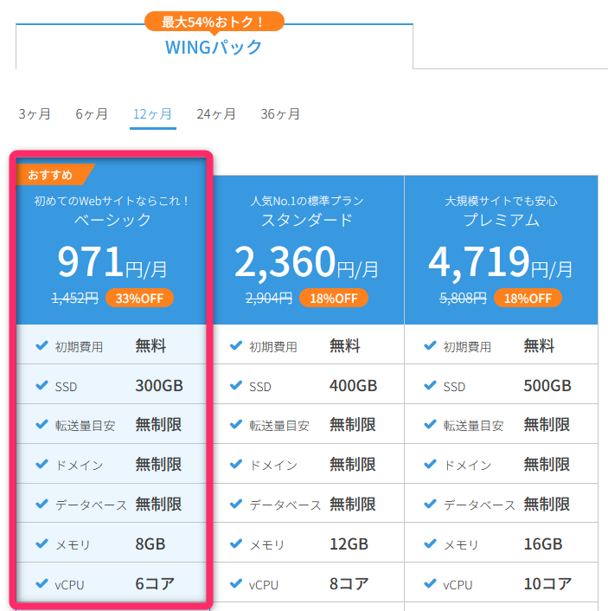Switch to the 36ヶ月 contract period
Image resolution: width=608 pixels, height=611 pixels.
pyautogui.click(x=280, y=113)
